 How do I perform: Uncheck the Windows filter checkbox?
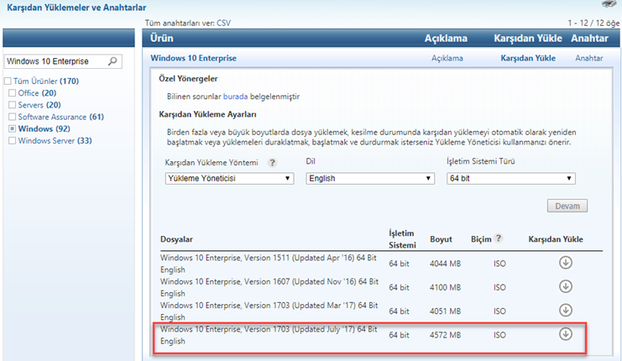[12, 129]
